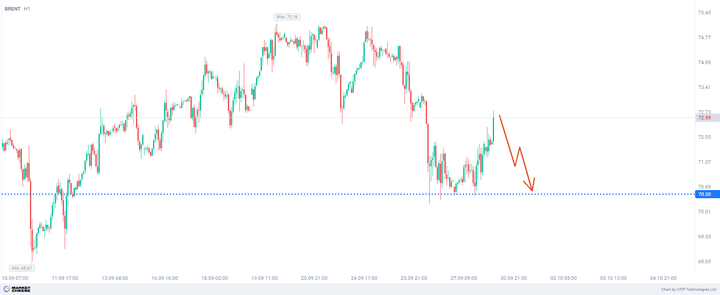Click the Max: 75.16 price tag
Viewport: 720px width, 295px height.
pos(287,17)
